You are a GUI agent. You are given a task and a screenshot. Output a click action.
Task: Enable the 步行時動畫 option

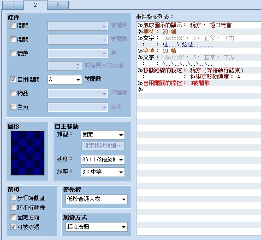pyautogui.click(x=13, y=198)
